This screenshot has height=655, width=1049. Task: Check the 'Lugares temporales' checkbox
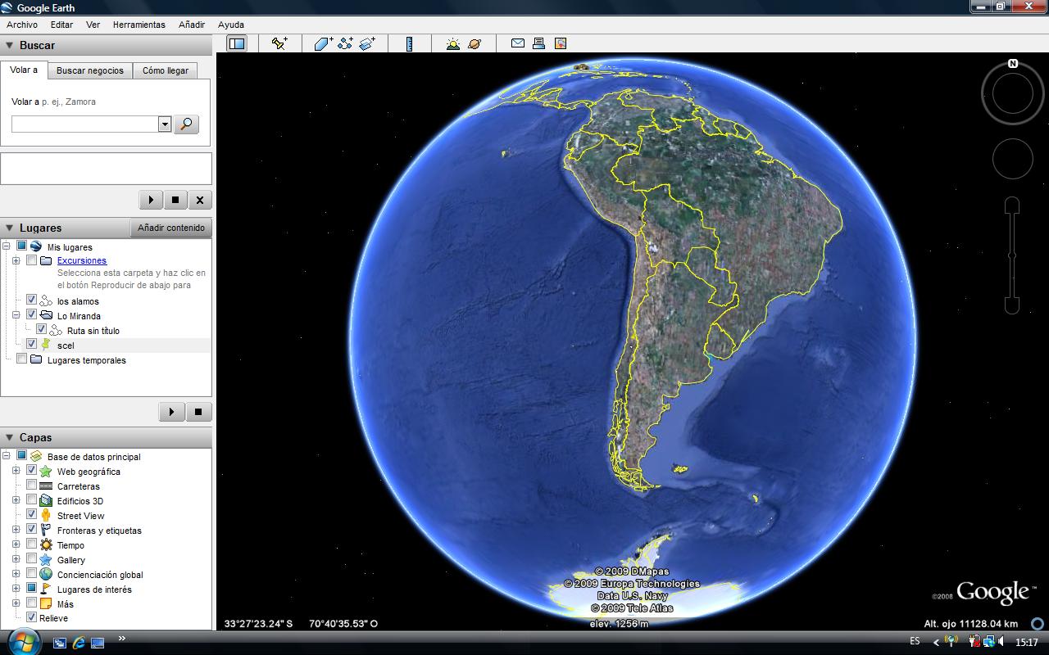pos(21,359)
